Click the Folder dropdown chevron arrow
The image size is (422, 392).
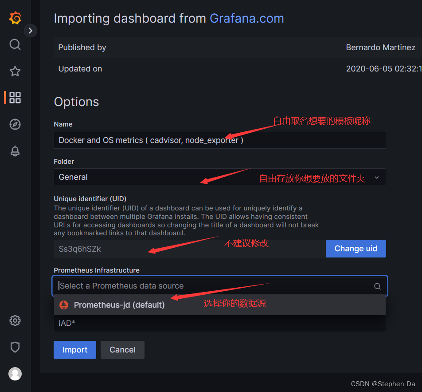tap(377, 178)
